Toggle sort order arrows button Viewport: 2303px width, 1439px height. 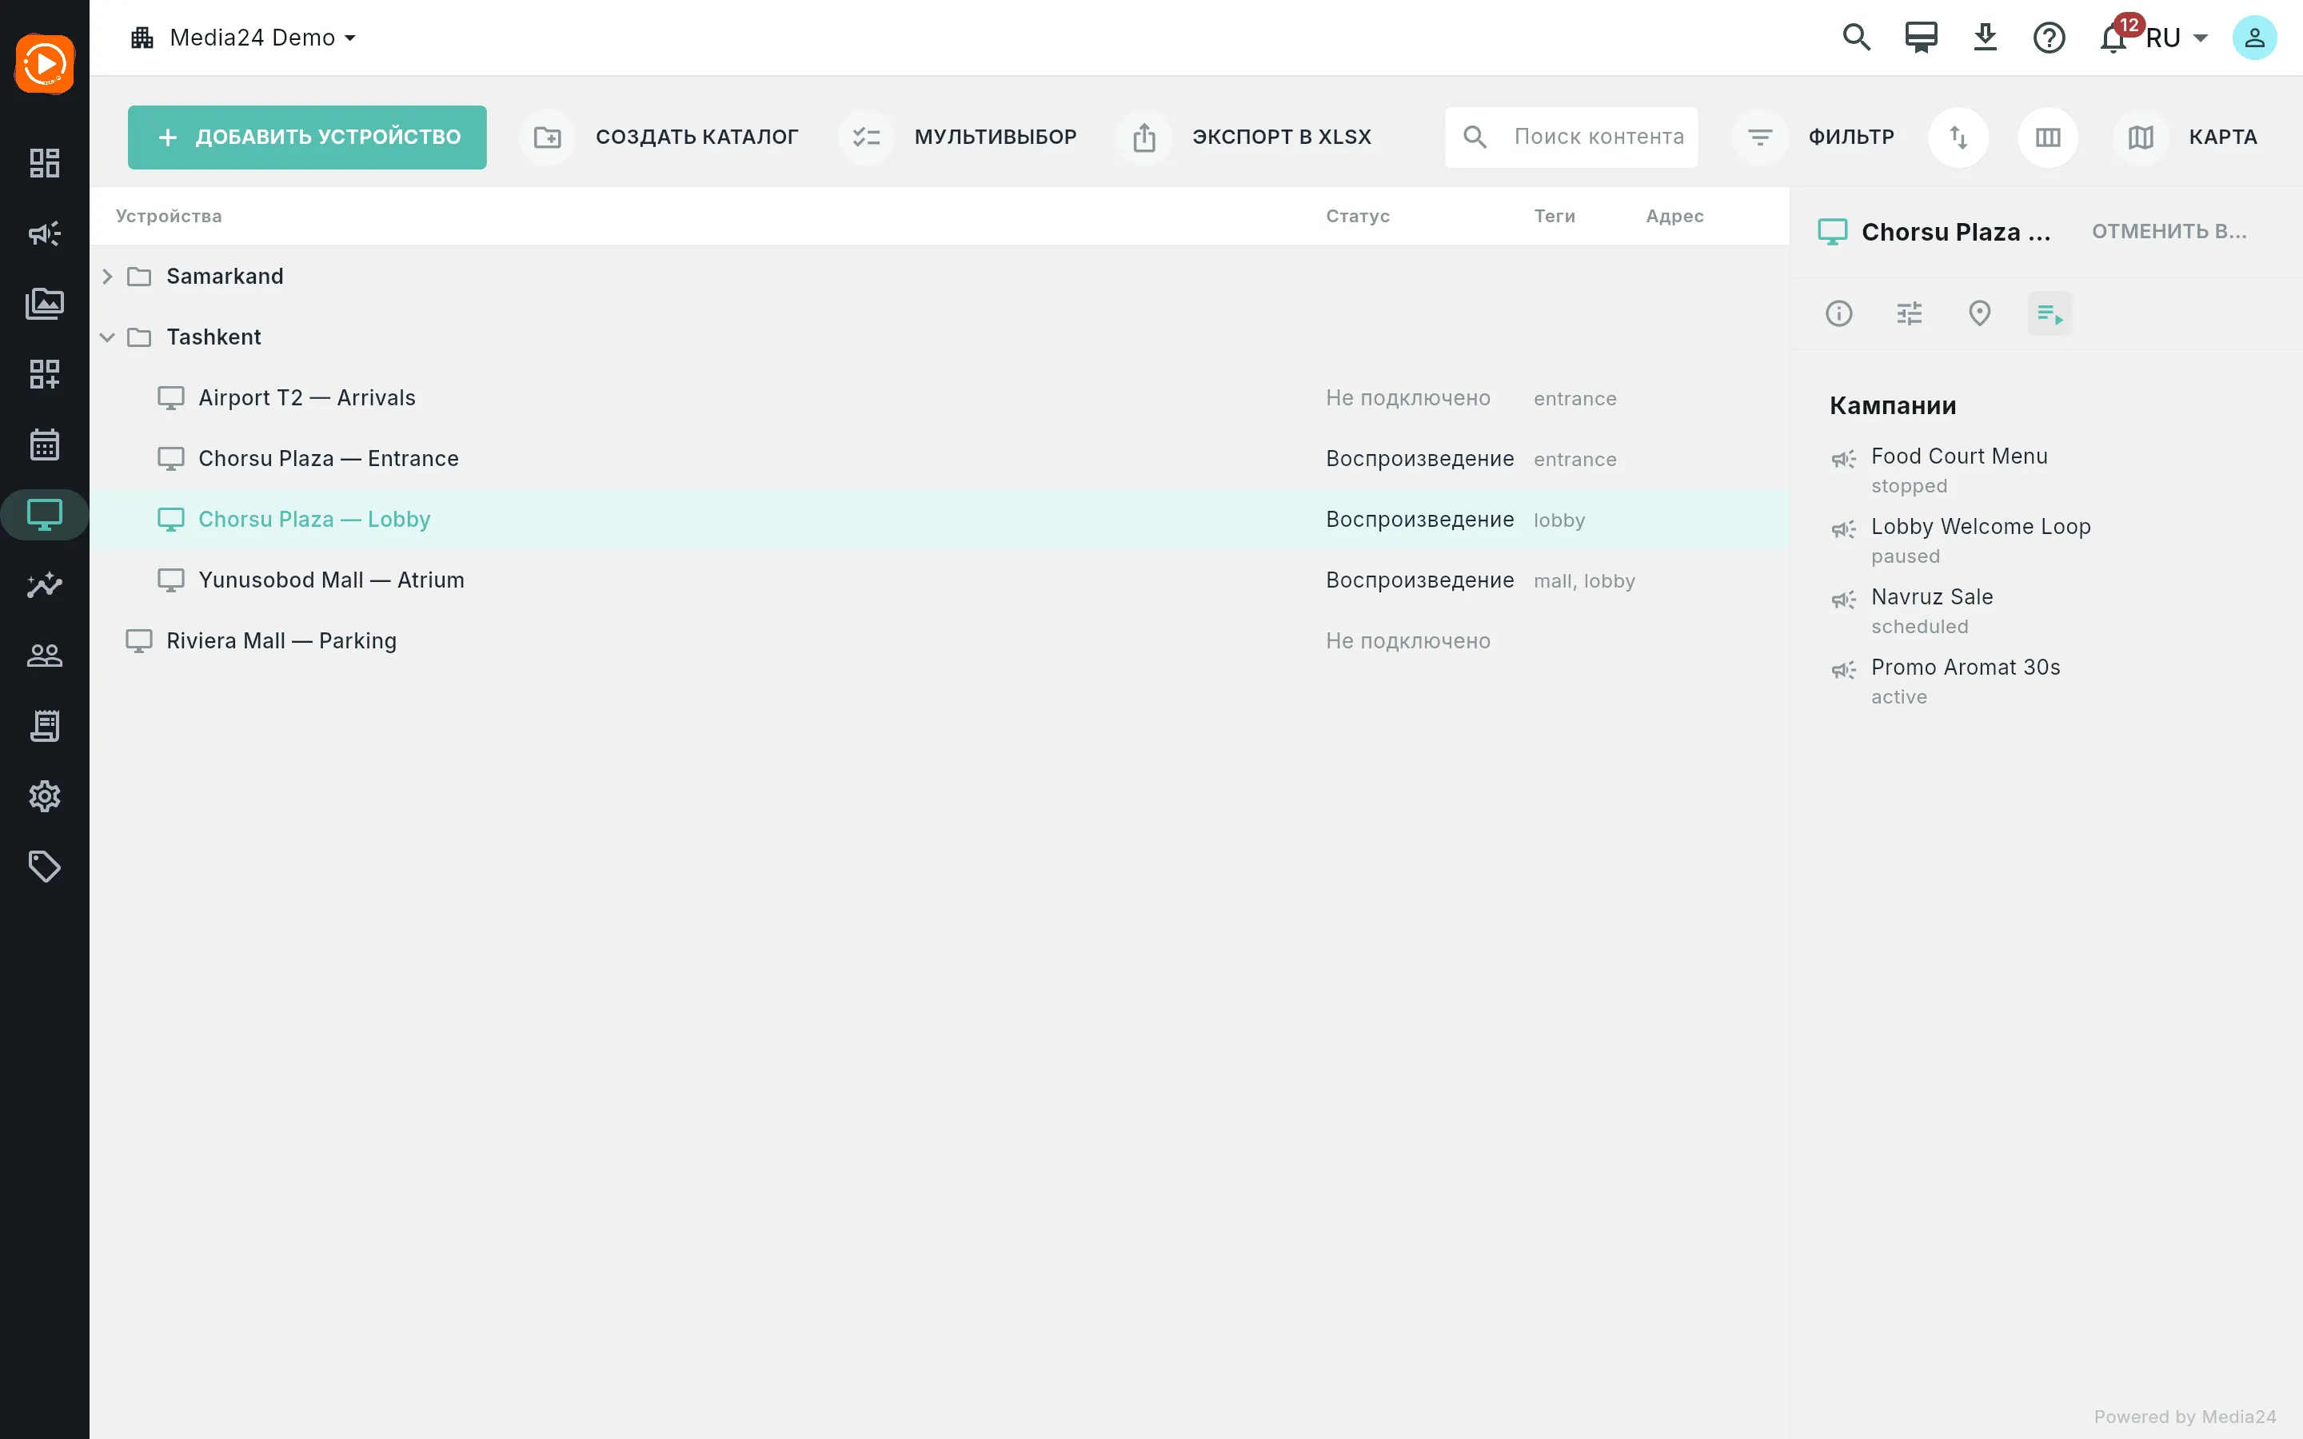tap(1958, 137)
